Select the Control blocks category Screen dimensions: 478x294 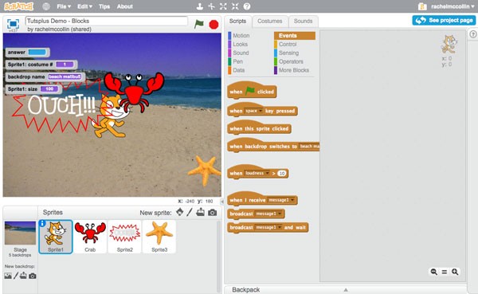(288, 45)
